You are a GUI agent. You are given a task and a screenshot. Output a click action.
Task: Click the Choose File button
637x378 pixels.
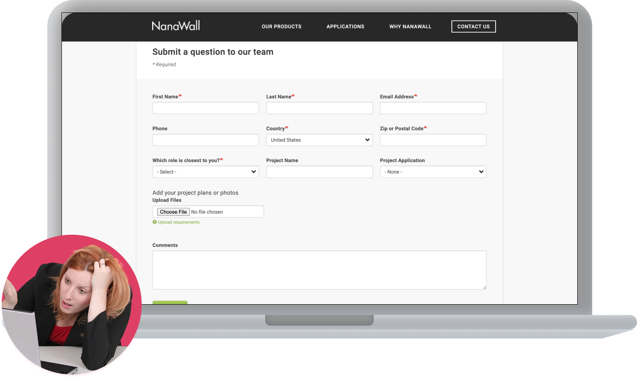click(x=173, y=212)
